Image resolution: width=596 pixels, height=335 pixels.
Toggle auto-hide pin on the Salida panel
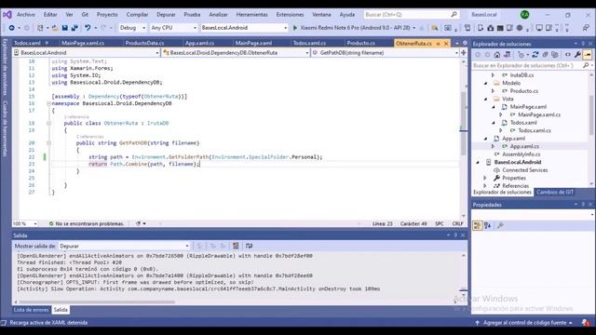(x=455, y=235)
